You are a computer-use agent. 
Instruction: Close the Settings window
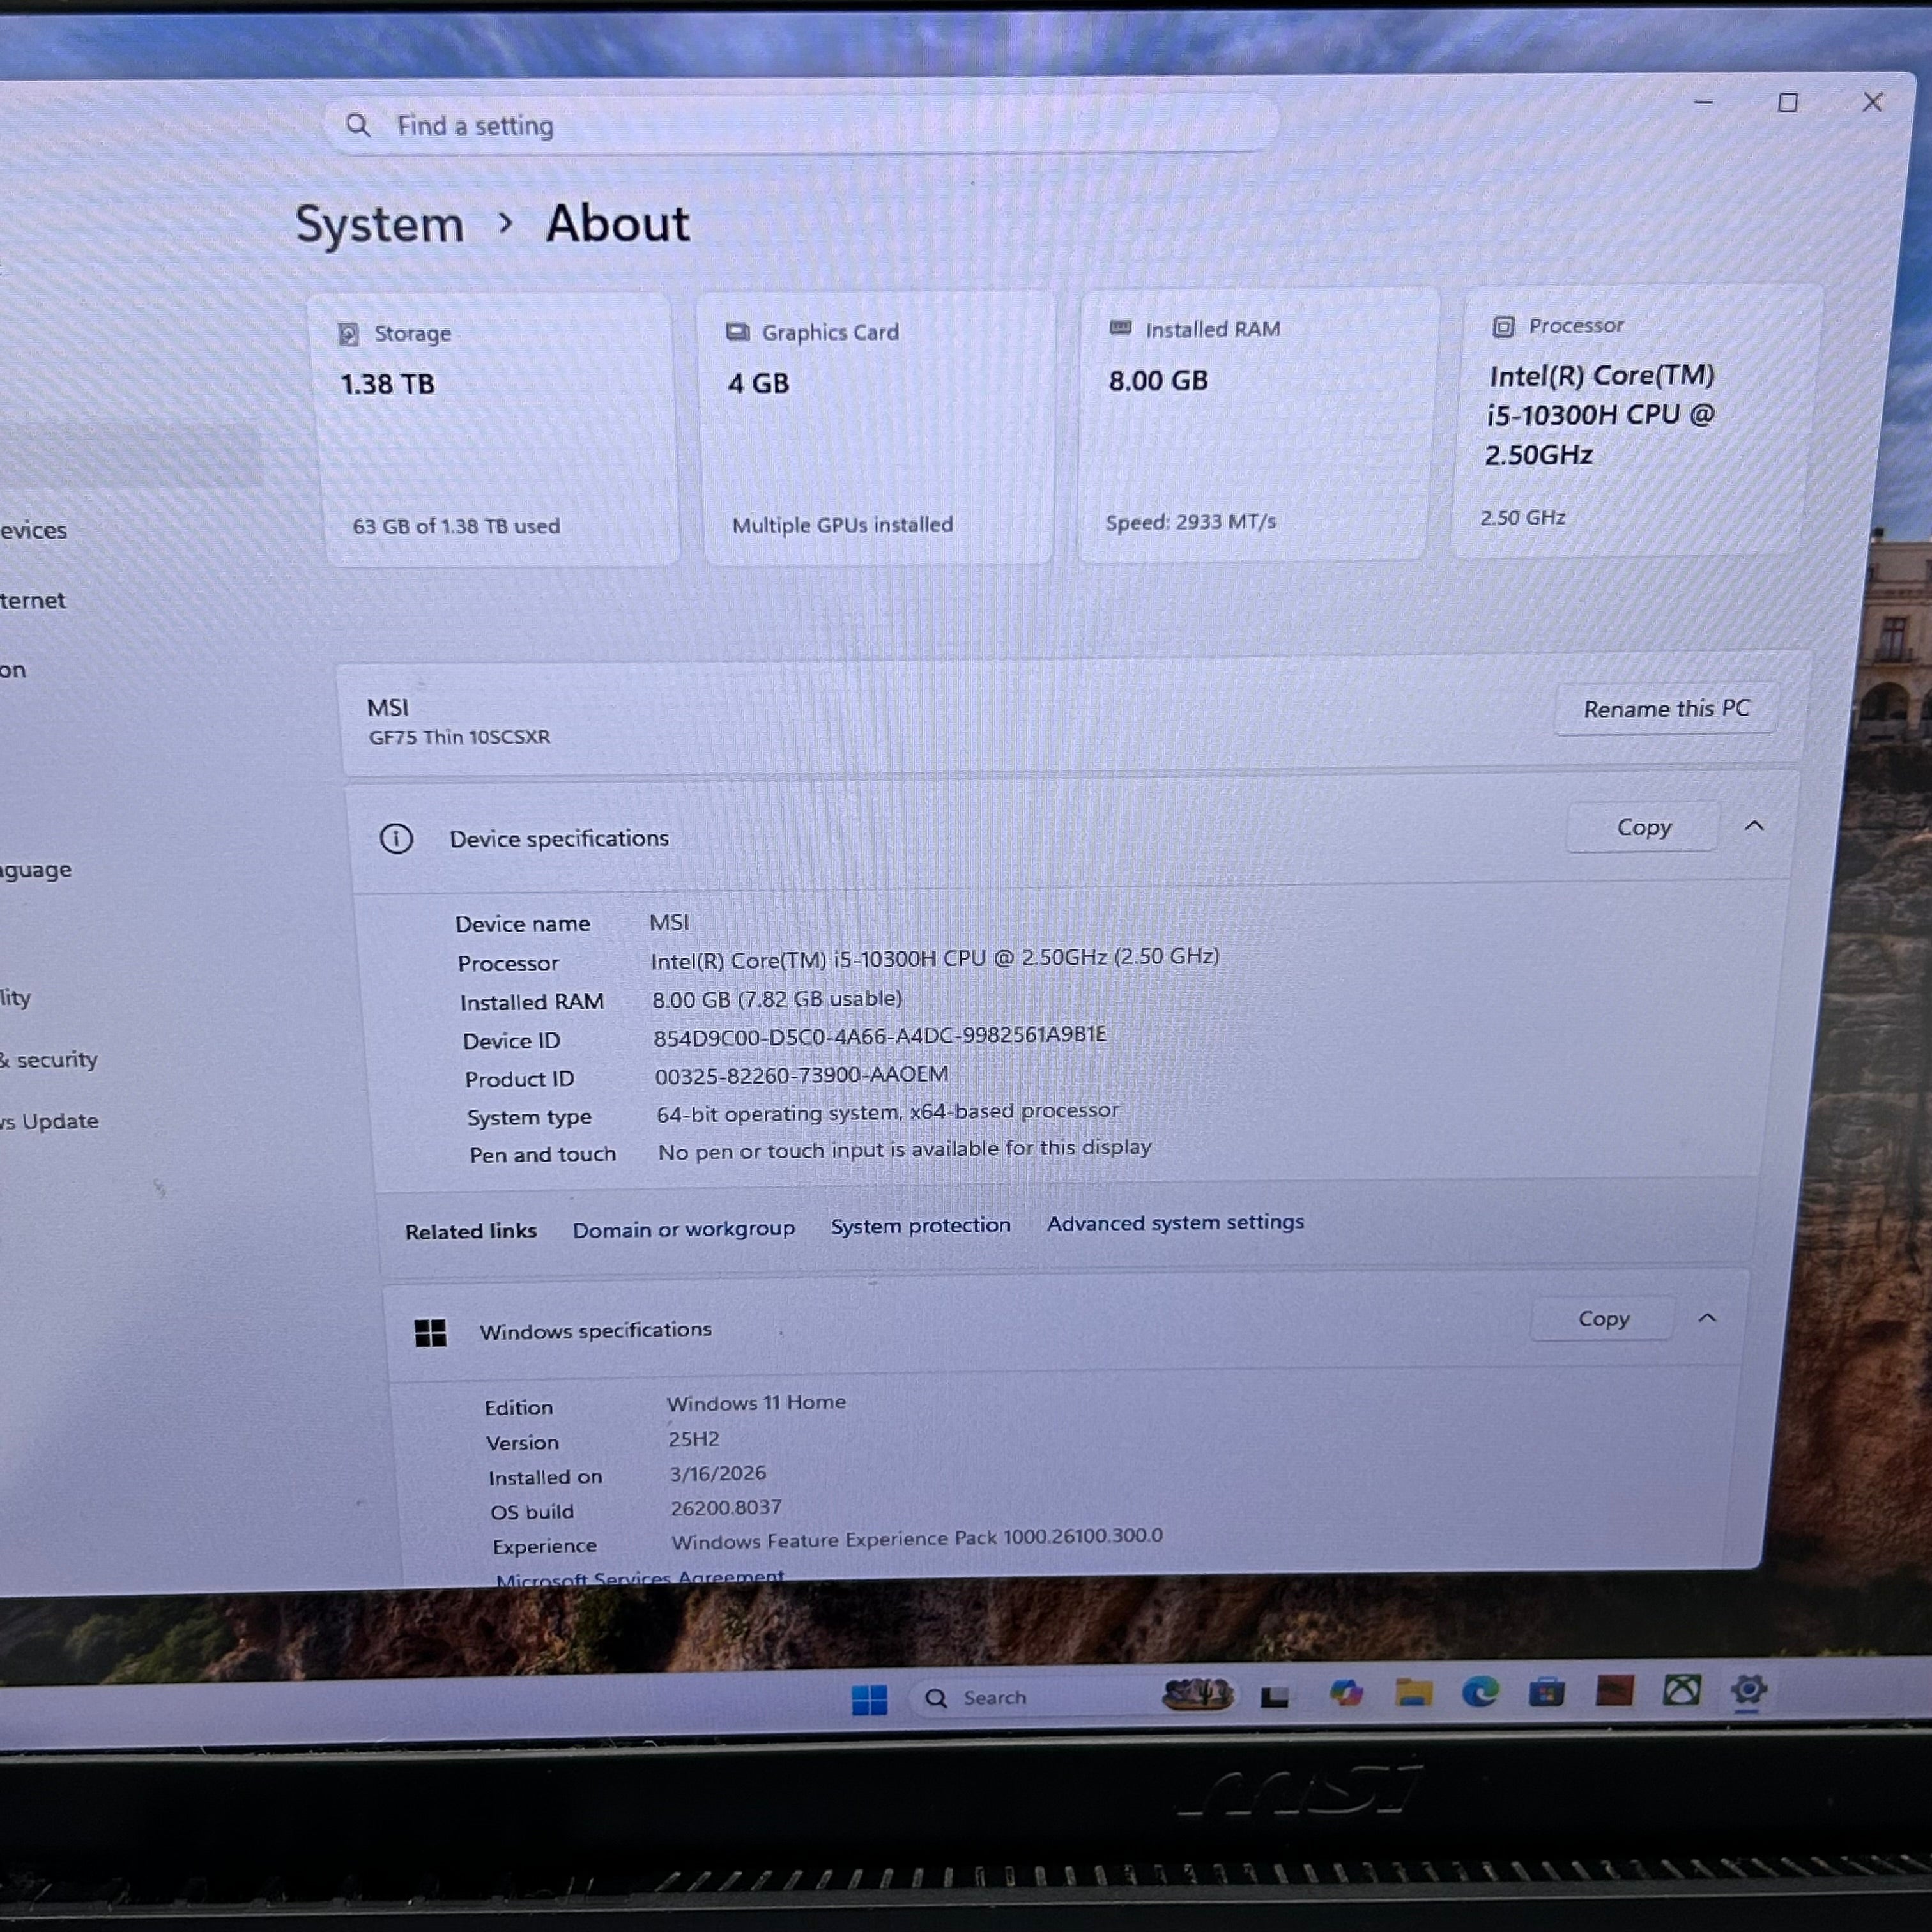click(1873, 102)
